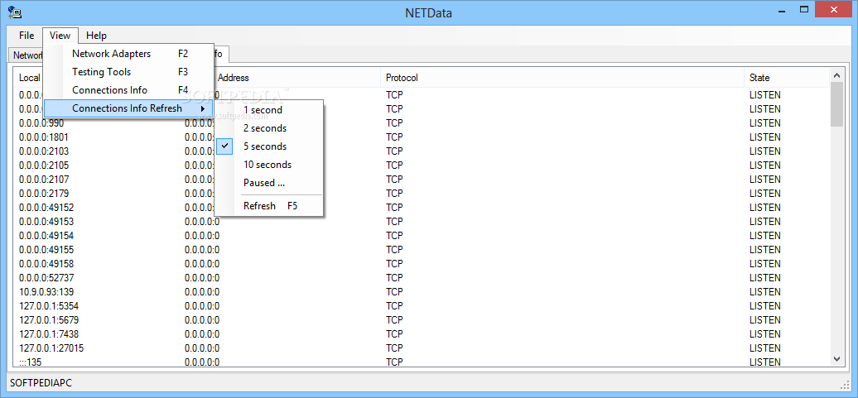Click Refresh F5 in the submenu
The height and width of the screenshot is (398, 858).
coord(269,205)
